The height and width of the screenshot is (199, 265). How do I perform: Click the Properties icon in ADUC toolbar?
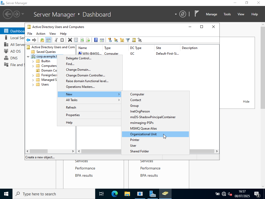coord(76,40)
